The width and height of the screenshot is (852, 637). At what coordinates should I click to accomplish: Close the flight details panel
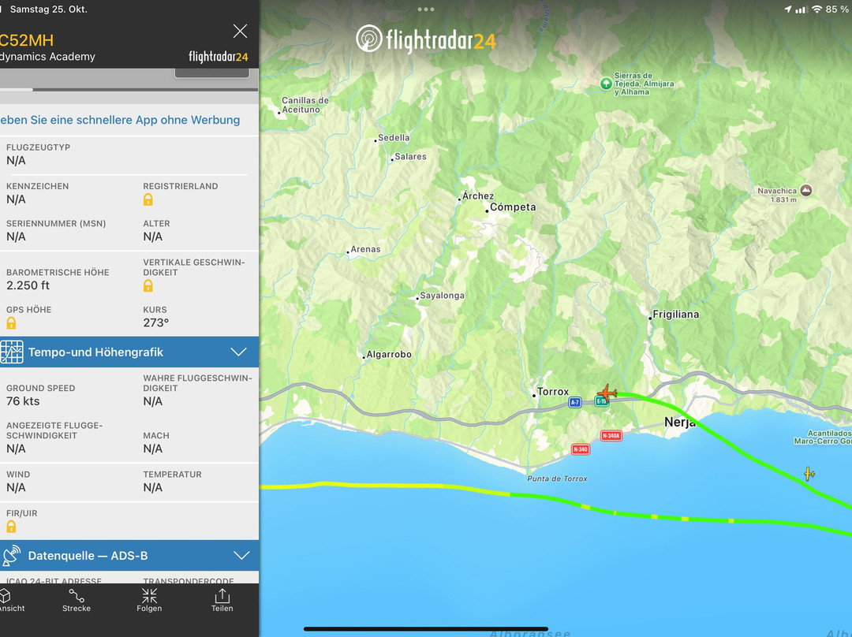pos(240,32)
